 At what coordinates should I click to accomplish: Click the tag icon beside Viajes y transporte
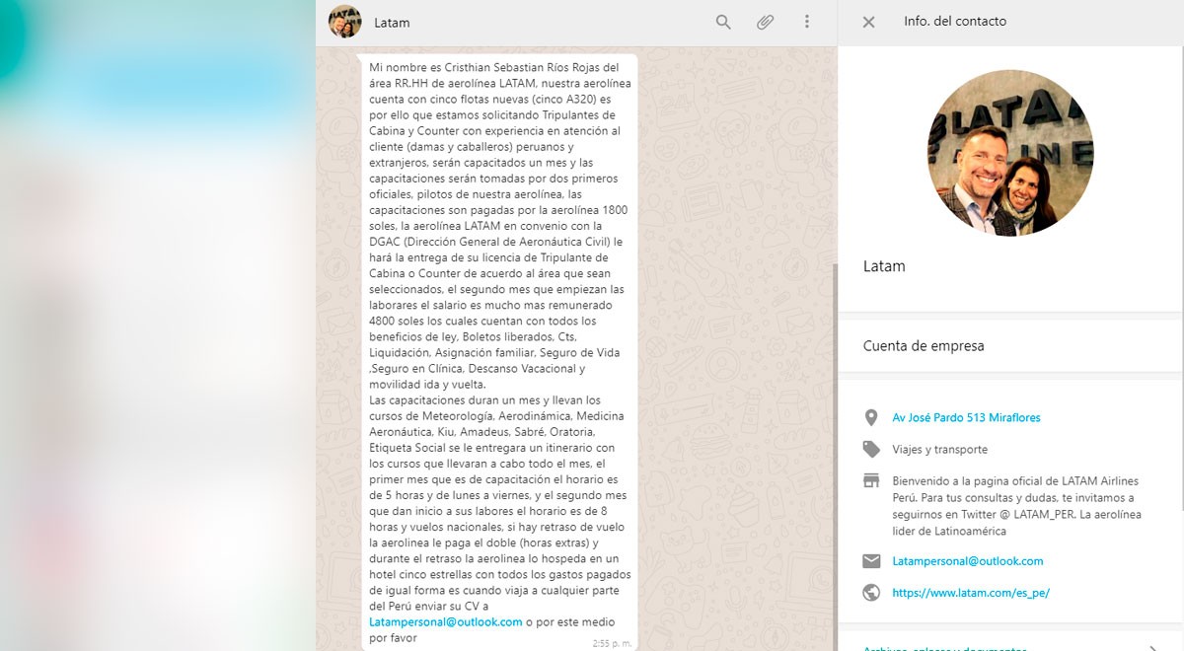(871, 450)
